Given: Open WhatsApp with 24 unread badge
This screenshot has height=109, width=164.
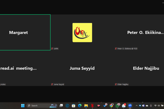Looking at the screenshot, I should 118,105.
